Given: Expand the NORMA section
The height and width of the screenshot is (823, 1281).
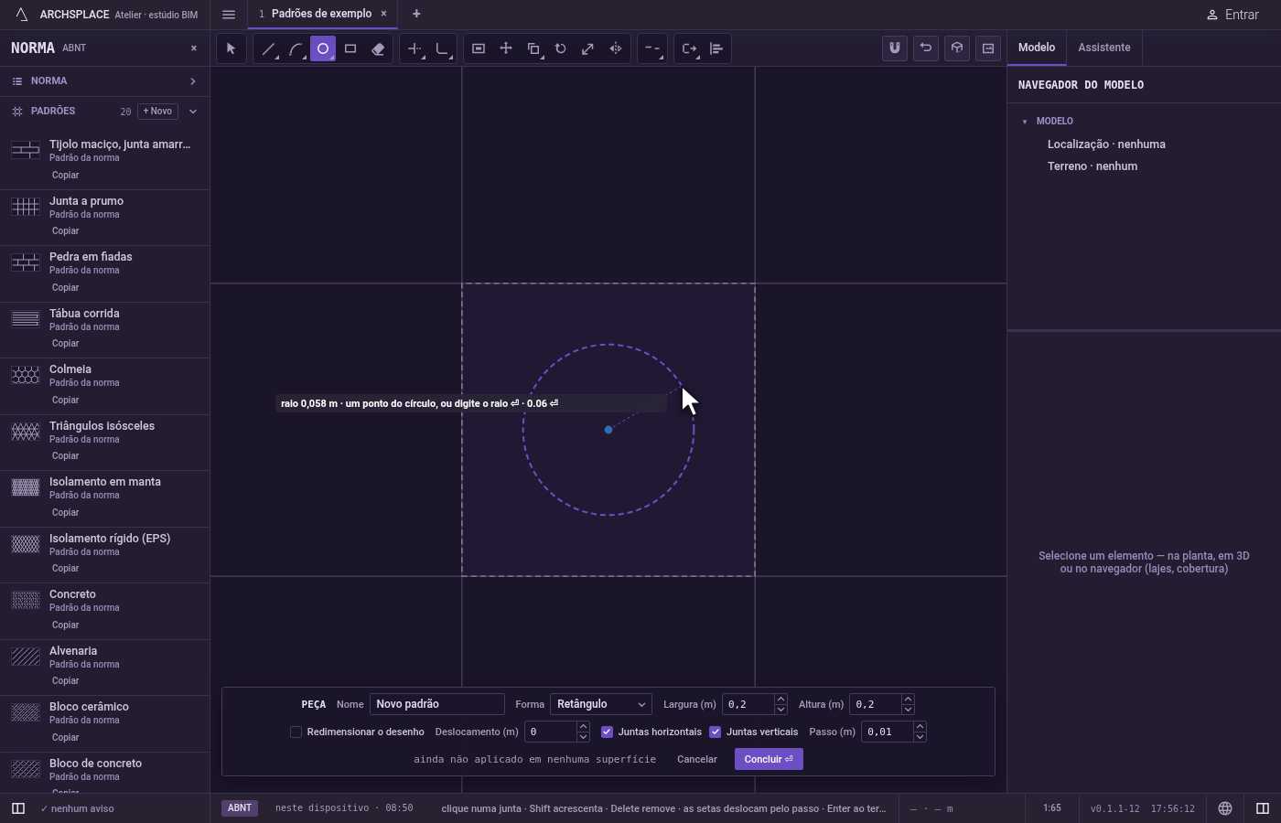Looking at the screenshot, I should (x=104, y=81).
